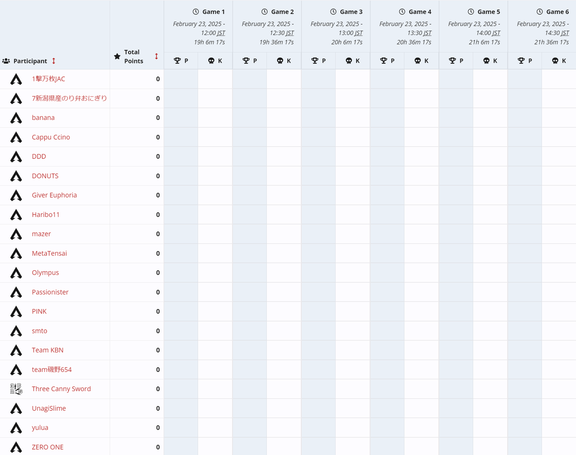Select UnagiSlime participant link

pos(49,408)
